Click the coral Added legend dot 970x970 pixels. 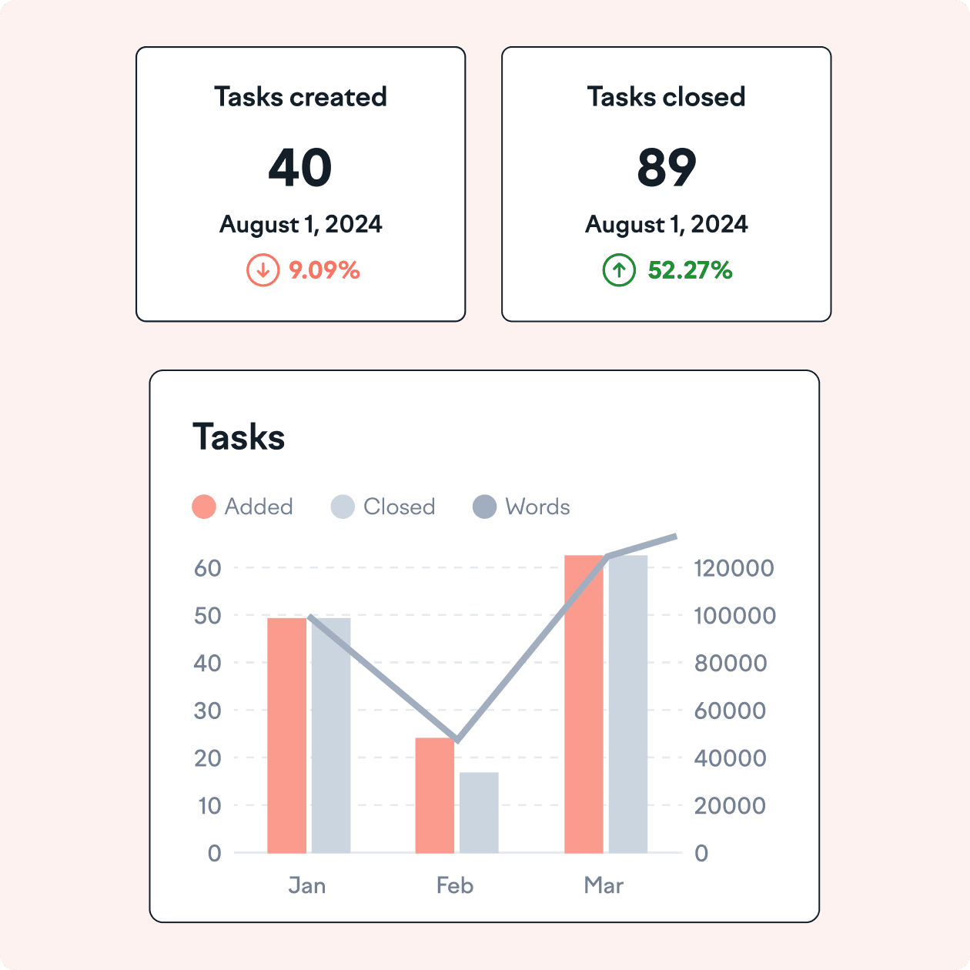[204, 507]
